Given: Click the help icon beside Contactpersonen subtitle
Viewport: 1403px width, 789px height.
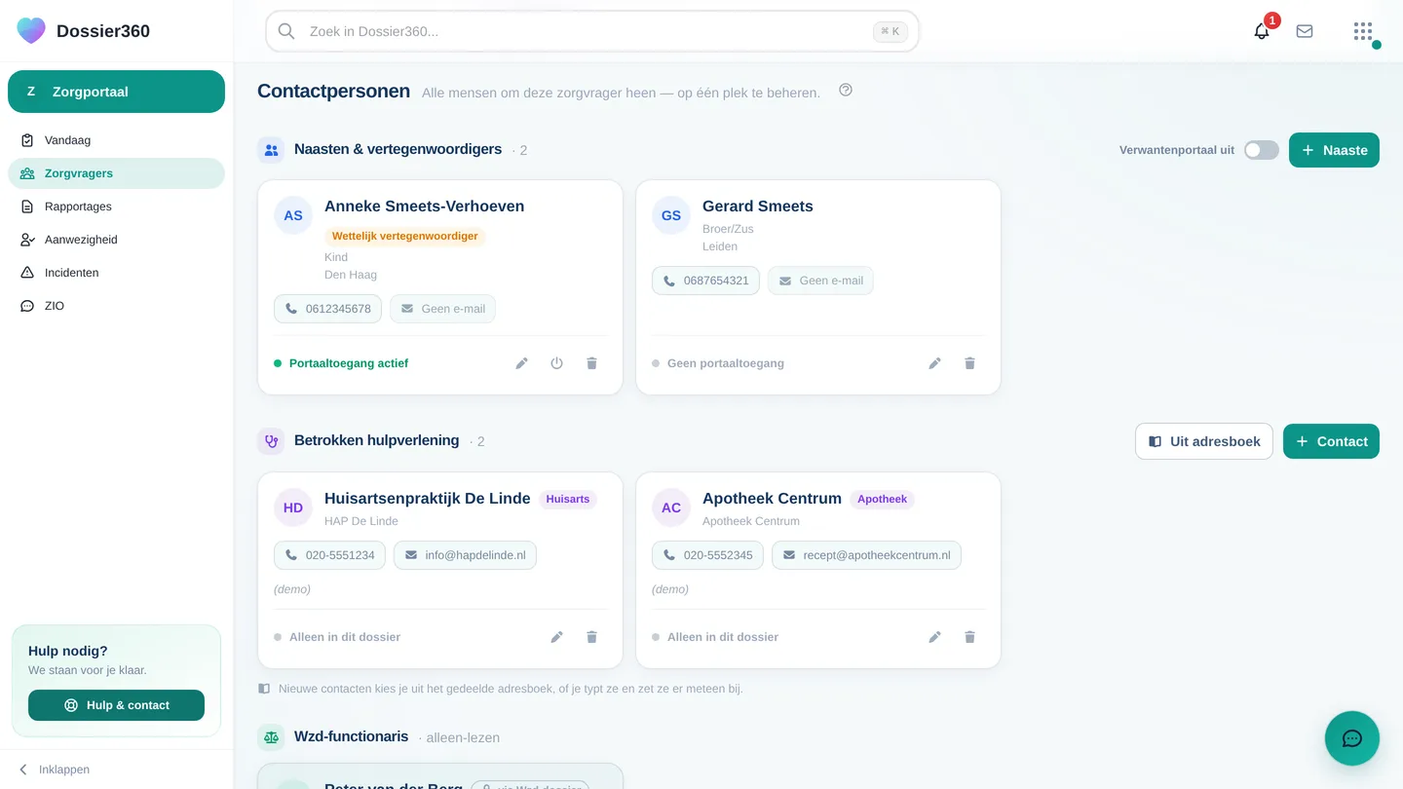Looking at the screenshot, I should tap(846, 91).
